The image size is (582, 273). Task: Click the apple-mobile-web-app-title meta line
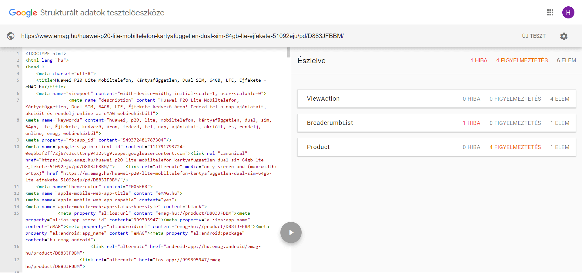(x=104, y=193)
